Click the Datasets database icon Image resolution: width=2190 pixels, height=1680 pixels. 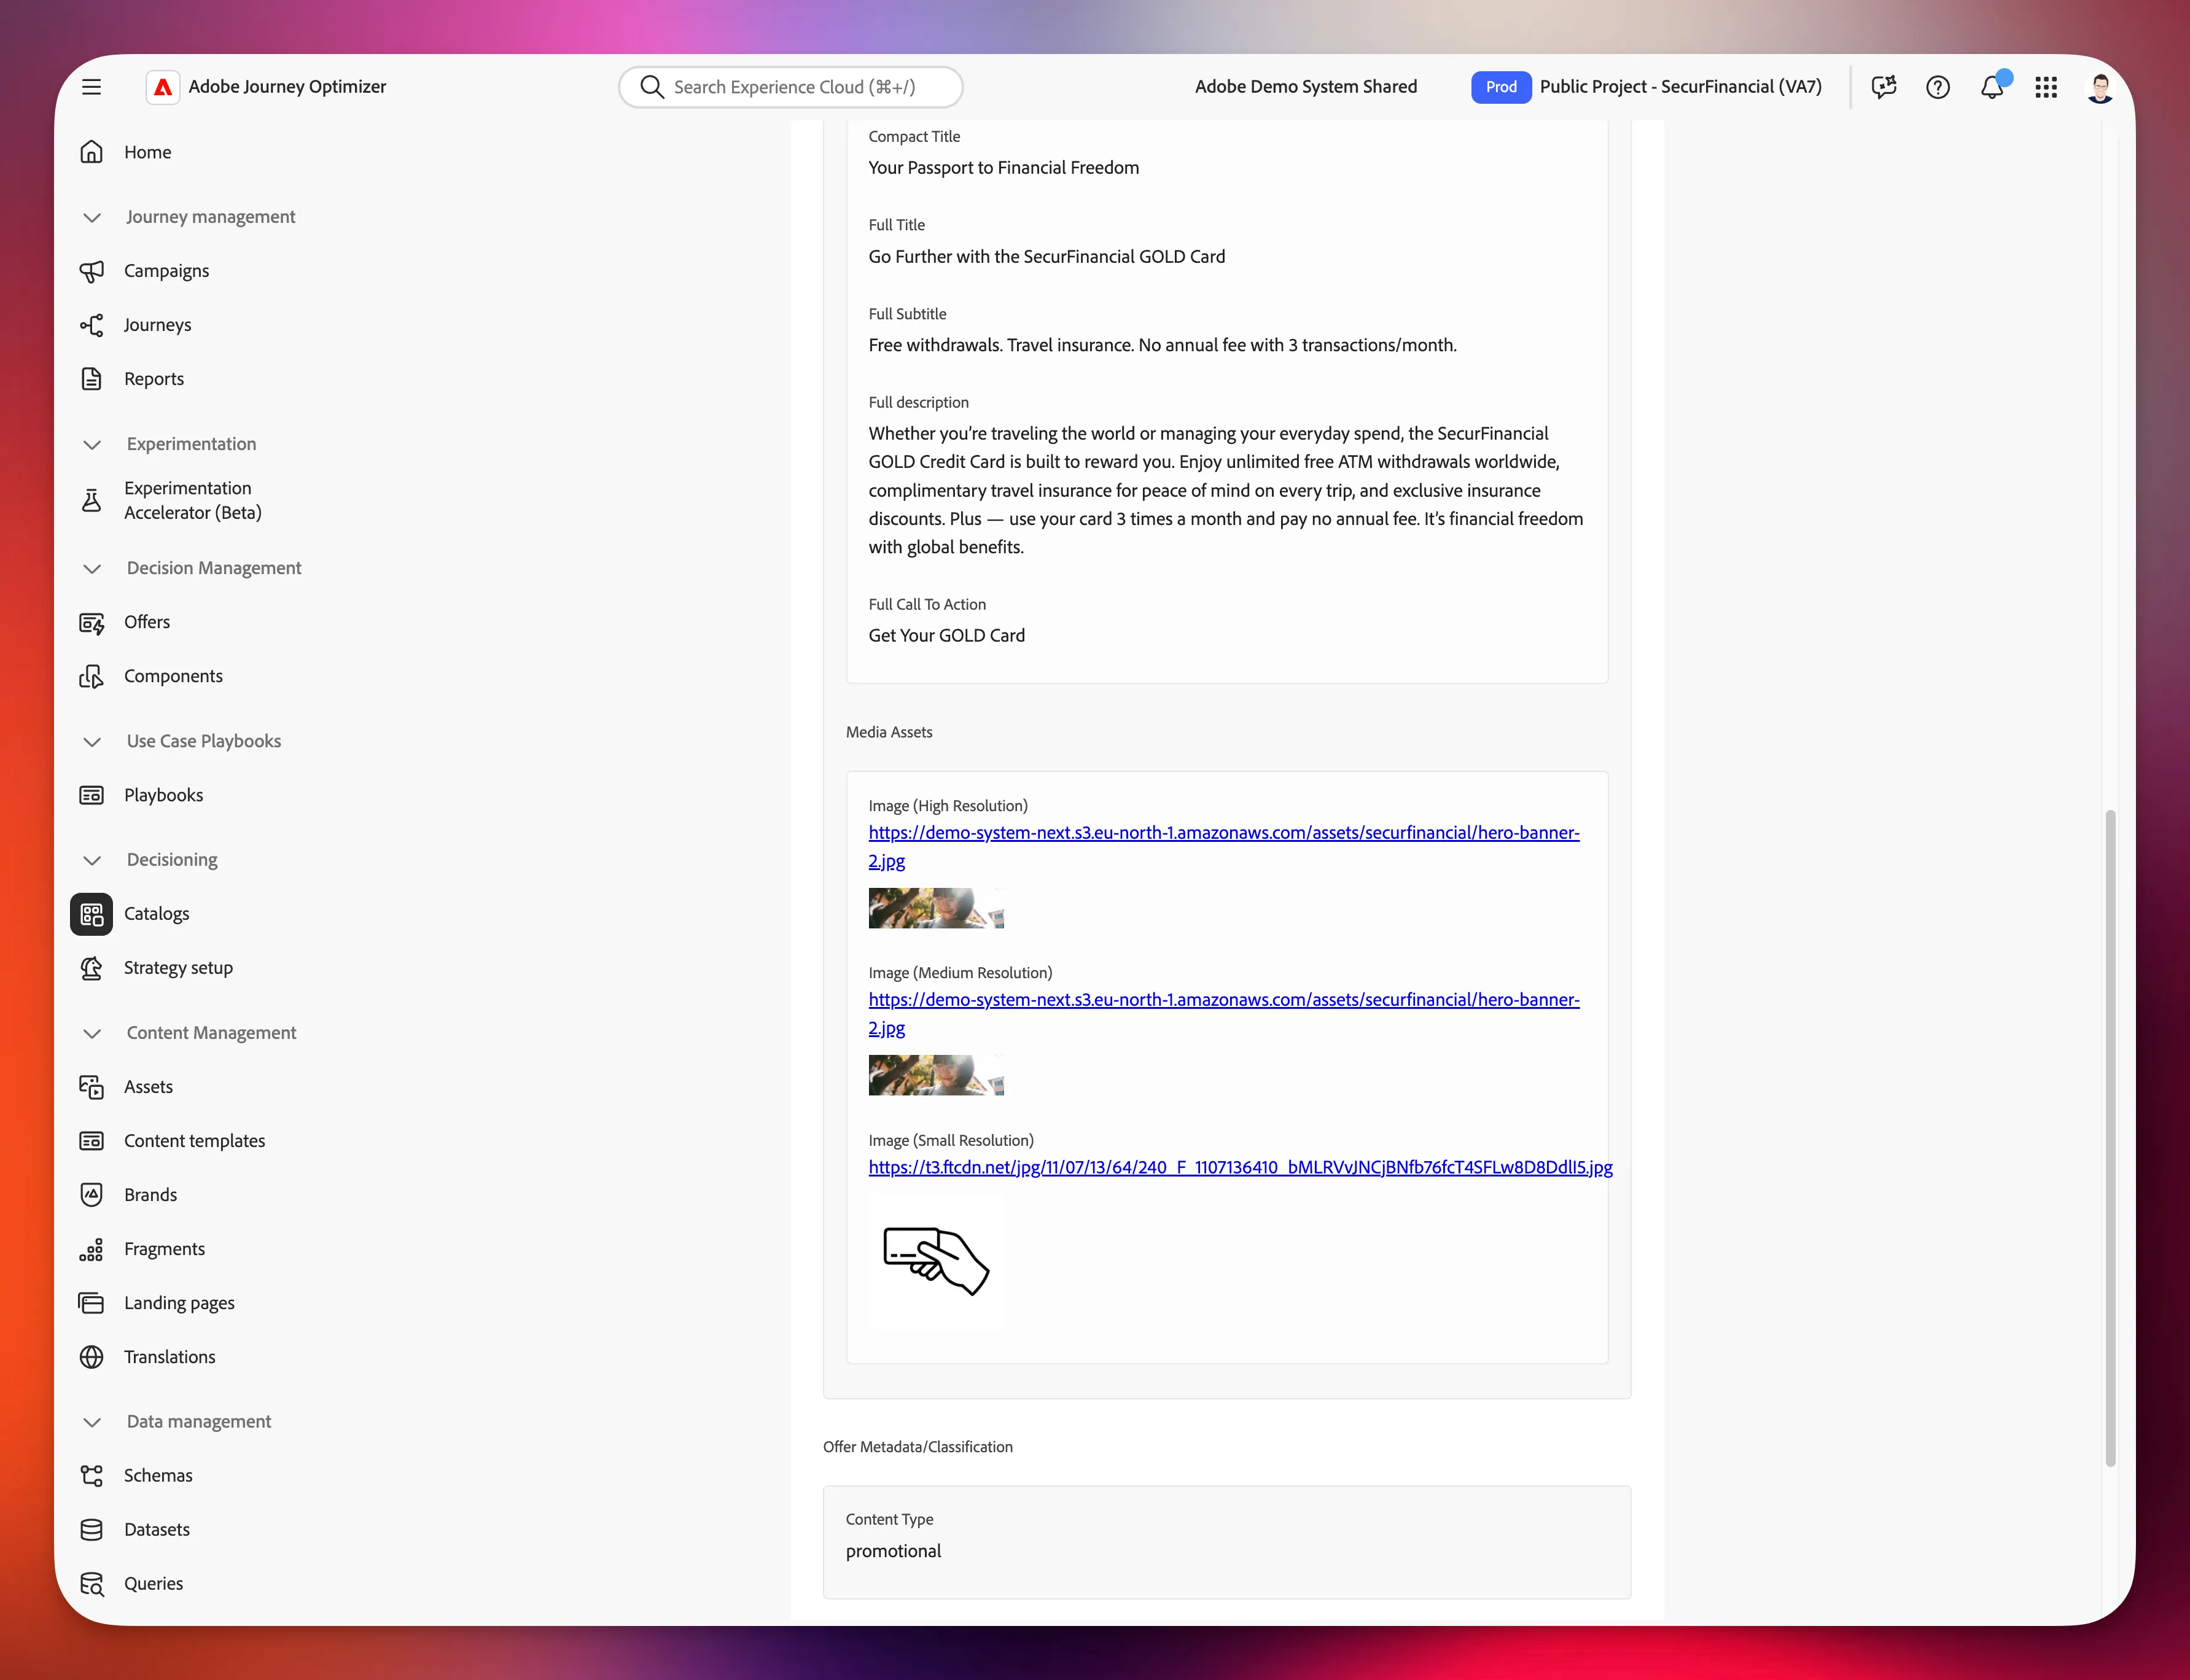point(91,1530)
